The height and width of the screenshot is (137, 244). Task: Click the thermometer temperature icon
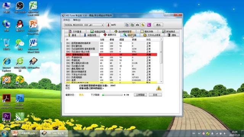click(x=108, y=25)
